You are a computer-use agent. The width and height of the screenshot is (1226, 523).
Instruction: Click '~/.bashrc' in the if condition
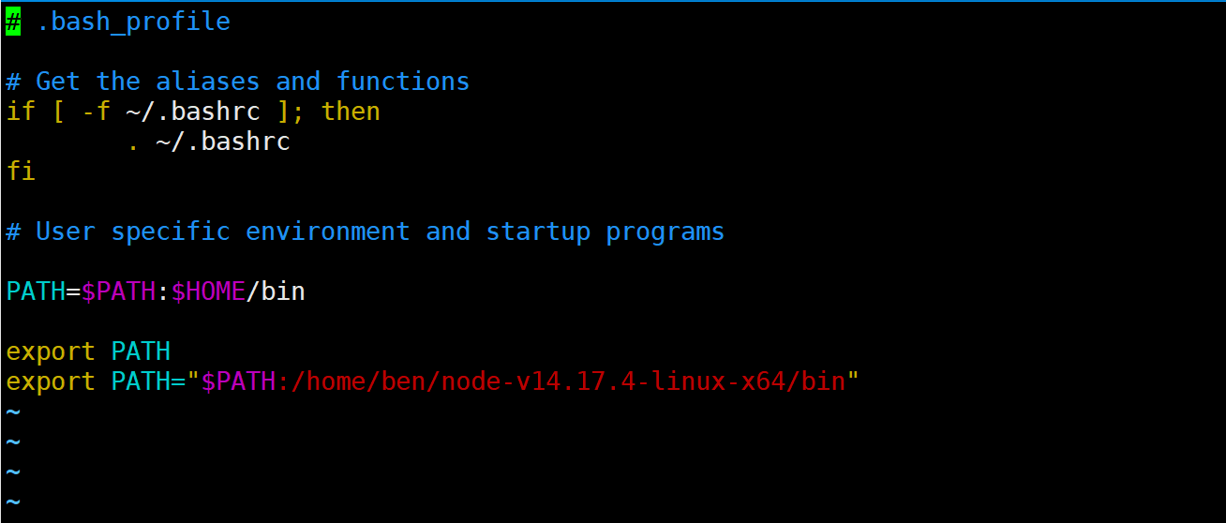pos(193,112)
